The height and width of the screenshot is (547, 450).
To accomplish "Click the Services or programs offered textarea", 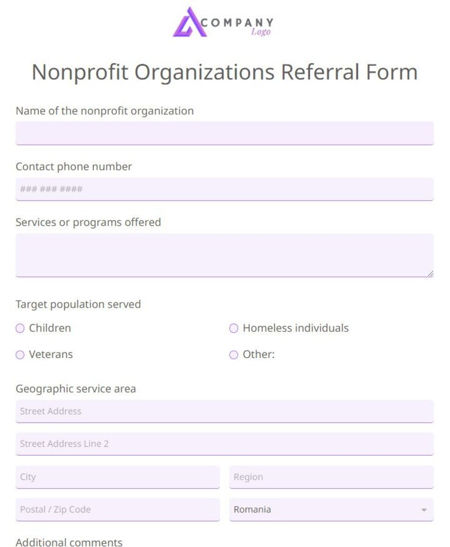I will pos(224,253).
